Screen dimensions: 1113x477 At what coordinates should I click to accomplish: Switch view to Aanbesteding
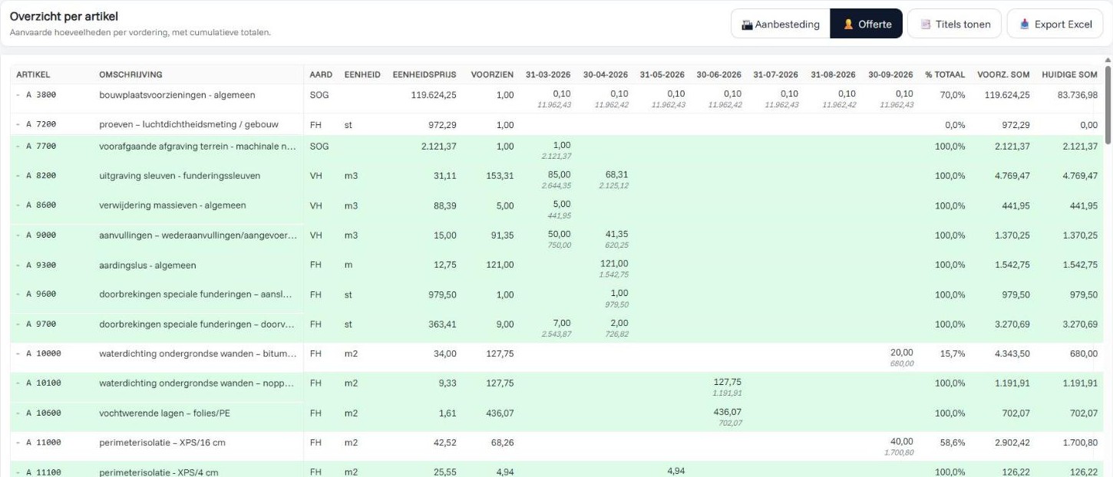[780, 25]
